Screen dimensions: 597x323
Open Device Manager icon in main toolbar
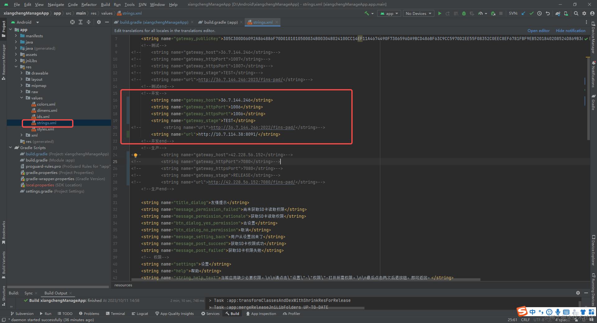click(x=566, y=13)
